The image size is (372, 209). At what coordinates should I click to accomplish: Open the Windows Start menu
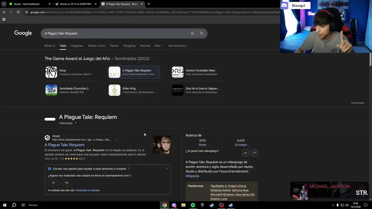5,205
